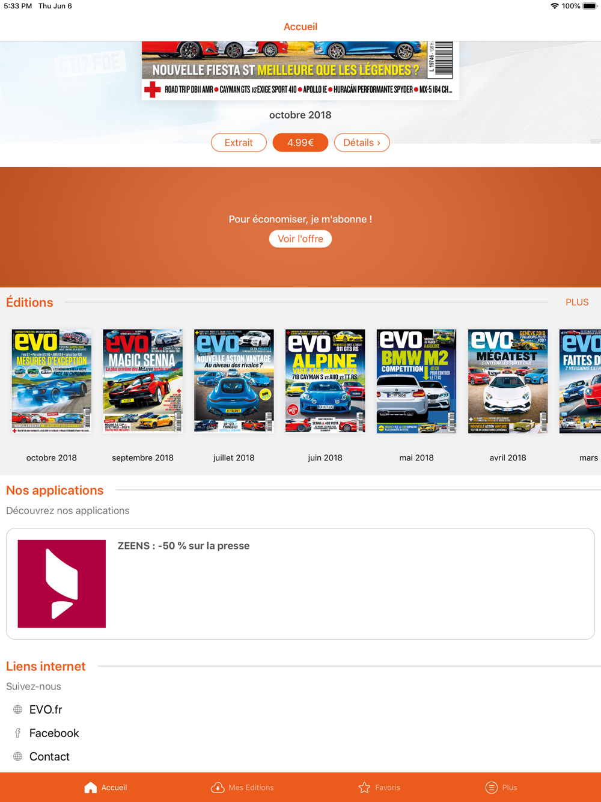Tap the Mes Editions cloud download icon
The image size is (601, 802).
218,788
